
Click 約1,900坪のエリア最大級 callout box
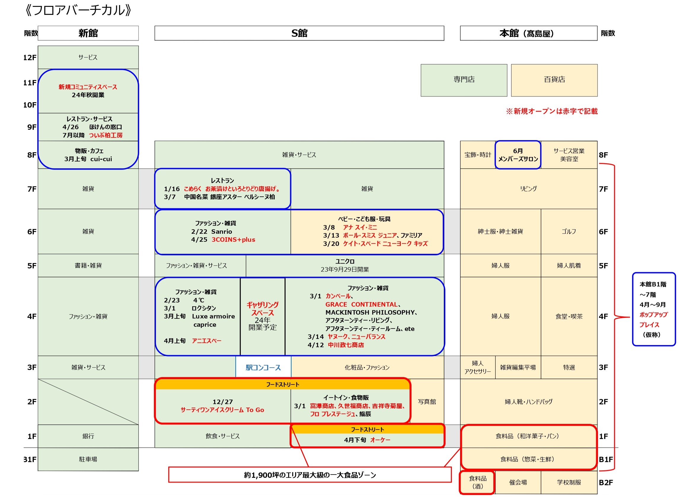[x=310, y=475]
